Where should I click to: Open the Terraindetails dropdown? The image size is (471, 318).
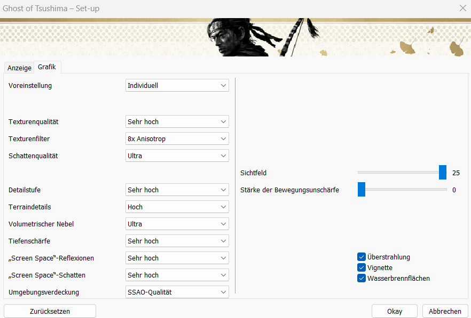click(177, 207)
